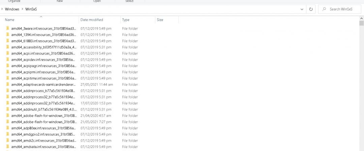Viewport: 364px width, 151px height.
Task: Click the magnifier icon in the search box
Action: (324, 9)
